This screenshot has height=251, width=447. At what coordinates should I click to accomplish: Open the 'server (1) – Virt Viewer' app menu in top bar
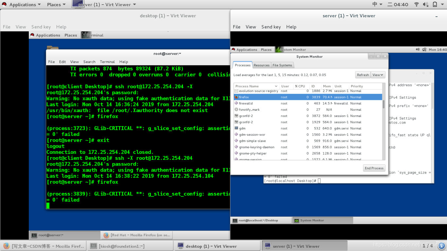pos(104,5)
